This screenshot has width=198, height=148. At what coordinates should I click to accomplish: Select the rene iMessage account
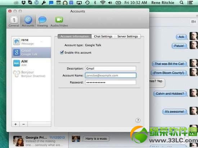pos(31,42)
